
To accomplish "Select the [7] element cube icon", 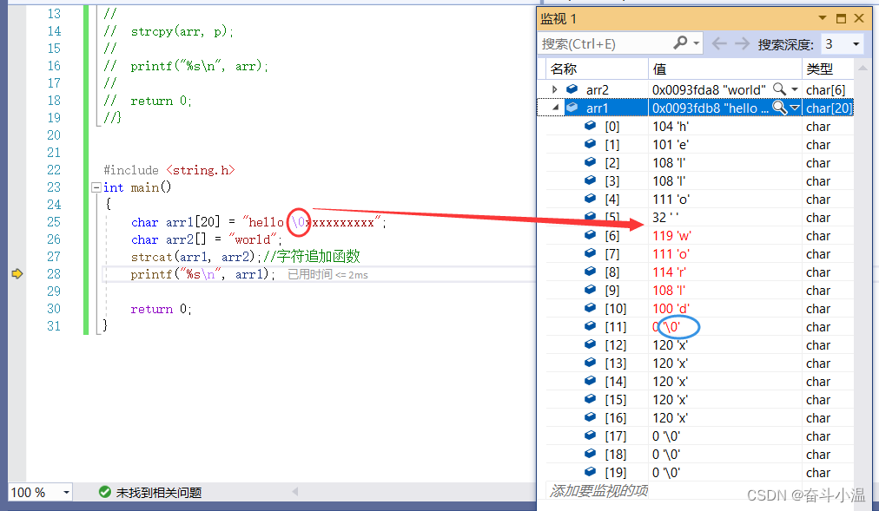I will (x=591, y=253).
